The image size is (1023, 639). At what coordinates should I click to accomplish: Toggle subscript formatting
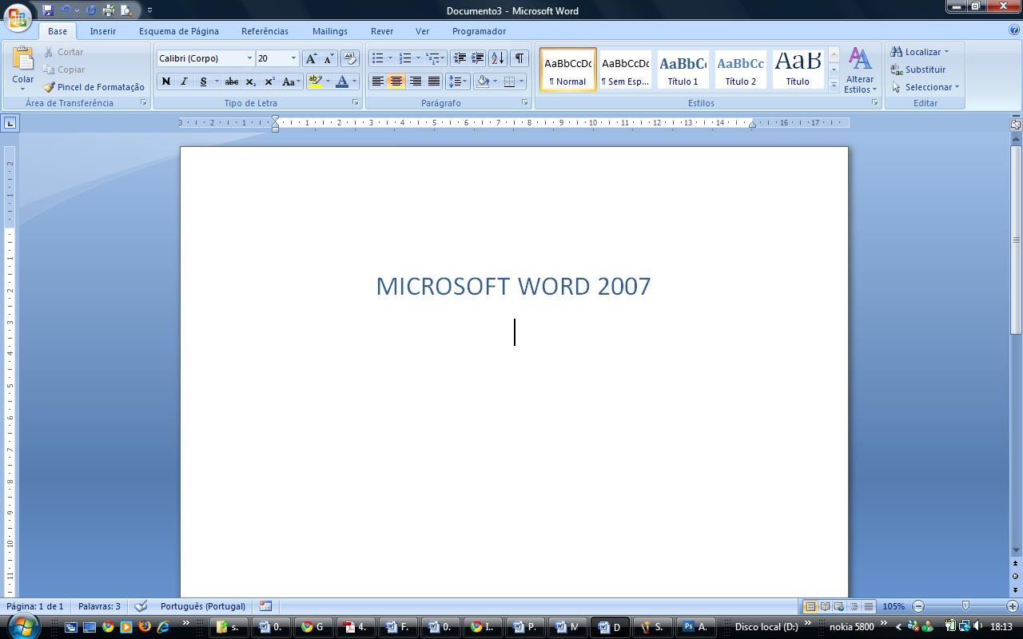coord(250,81)
